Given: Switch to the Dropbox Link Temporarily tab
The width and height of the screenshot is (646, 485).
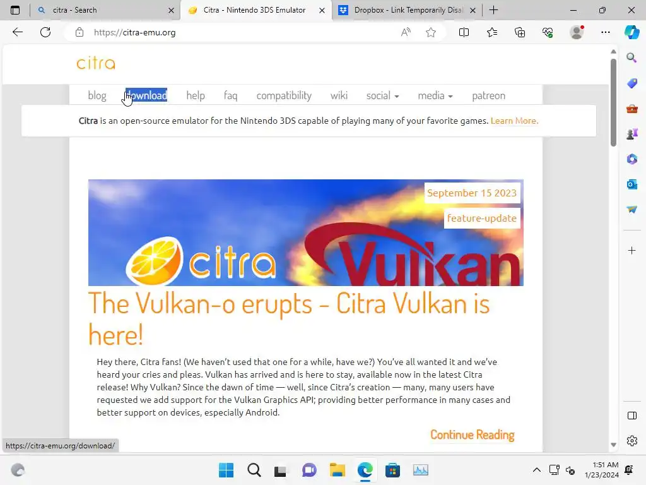Looking at the screenshot, I should (x=406, y=10).
